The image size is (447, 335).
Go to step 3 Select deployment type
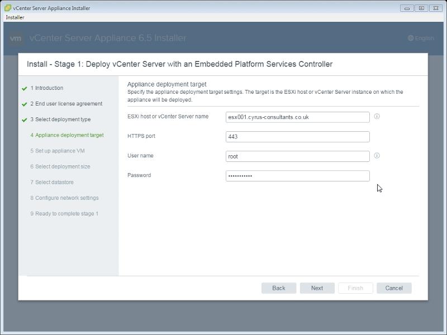pyautogui.click(x=60, y=119)
